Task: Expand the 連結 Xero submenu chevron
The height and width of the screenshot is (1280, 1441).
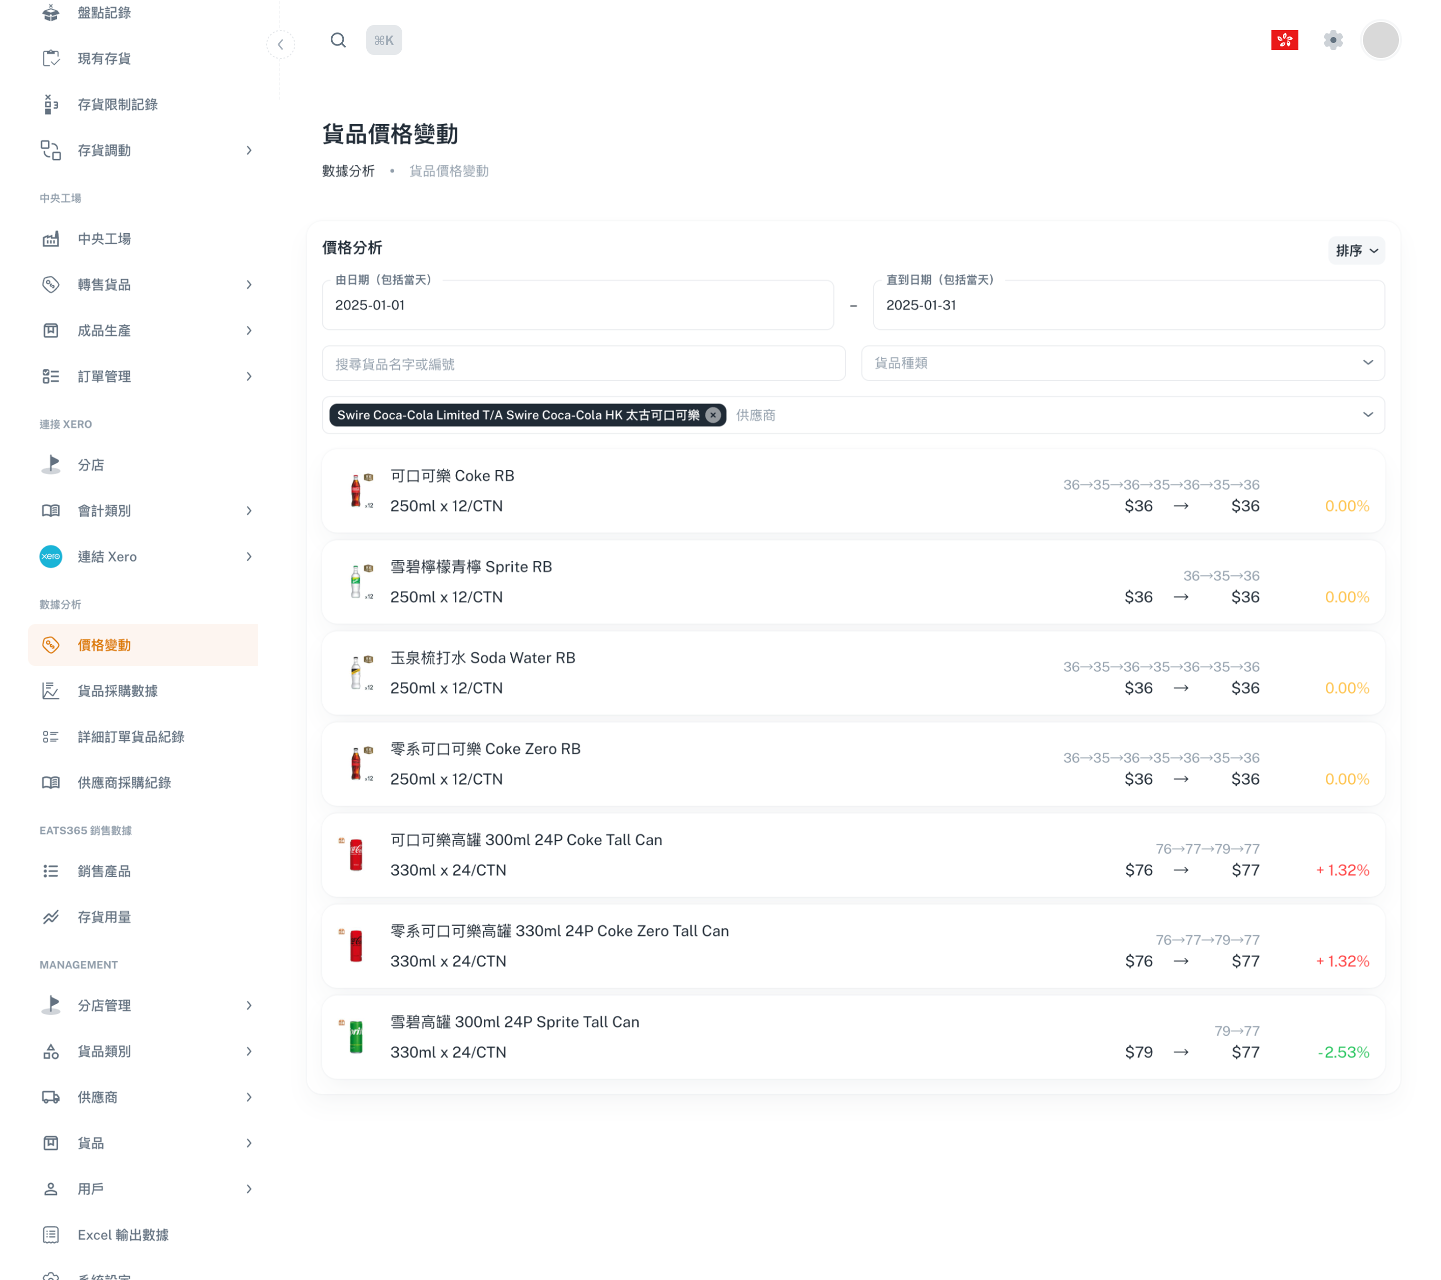Action: click(x=249, y=556)
